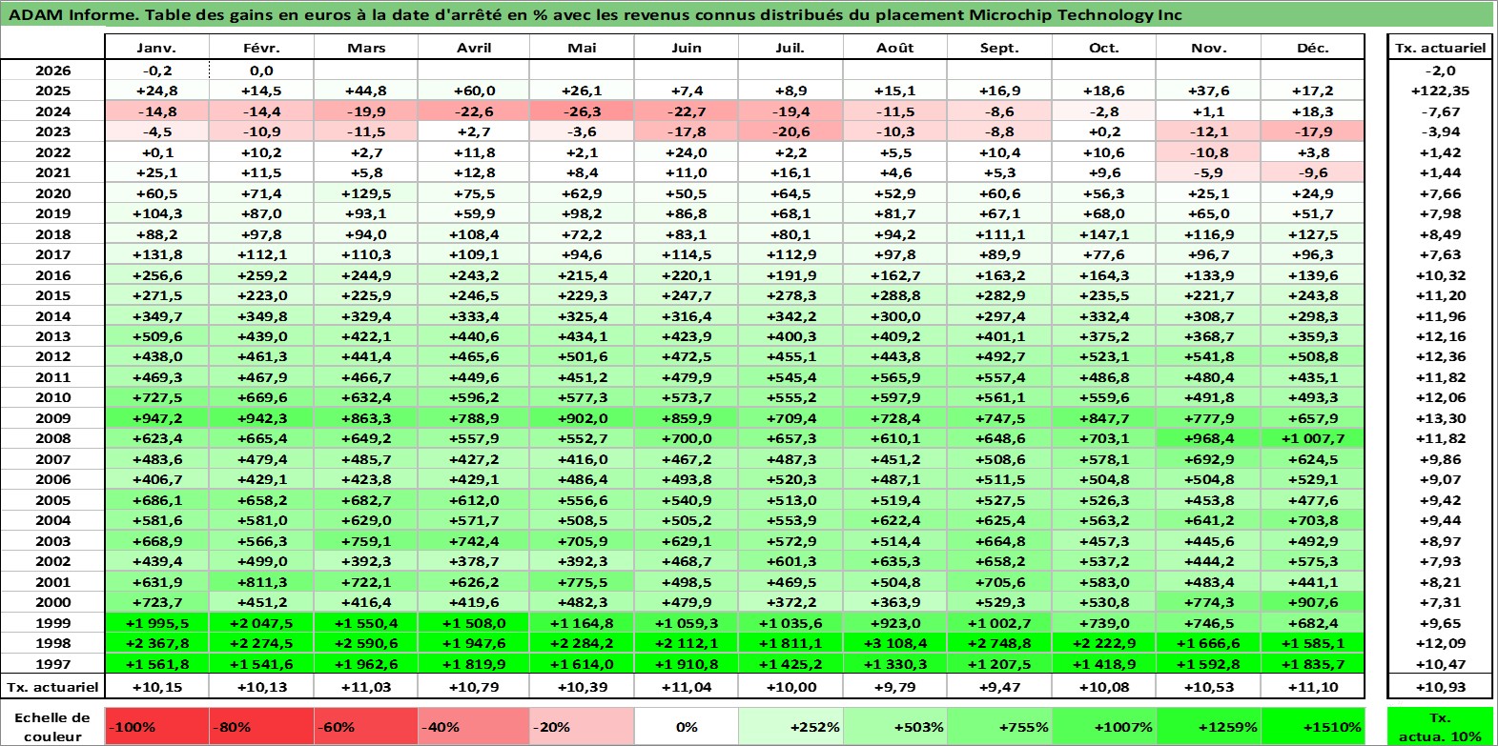Select the 'Avril' column header
1498x746 pixels.
pyautogui.click(x=474, y=48)
